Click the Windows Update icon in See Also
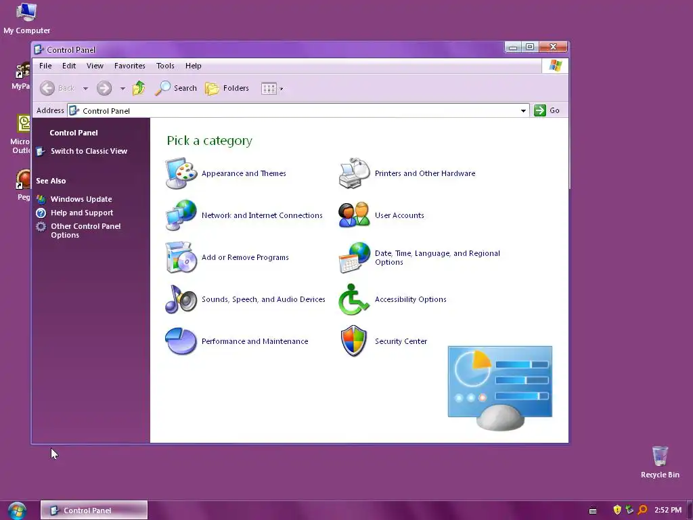 41,200
